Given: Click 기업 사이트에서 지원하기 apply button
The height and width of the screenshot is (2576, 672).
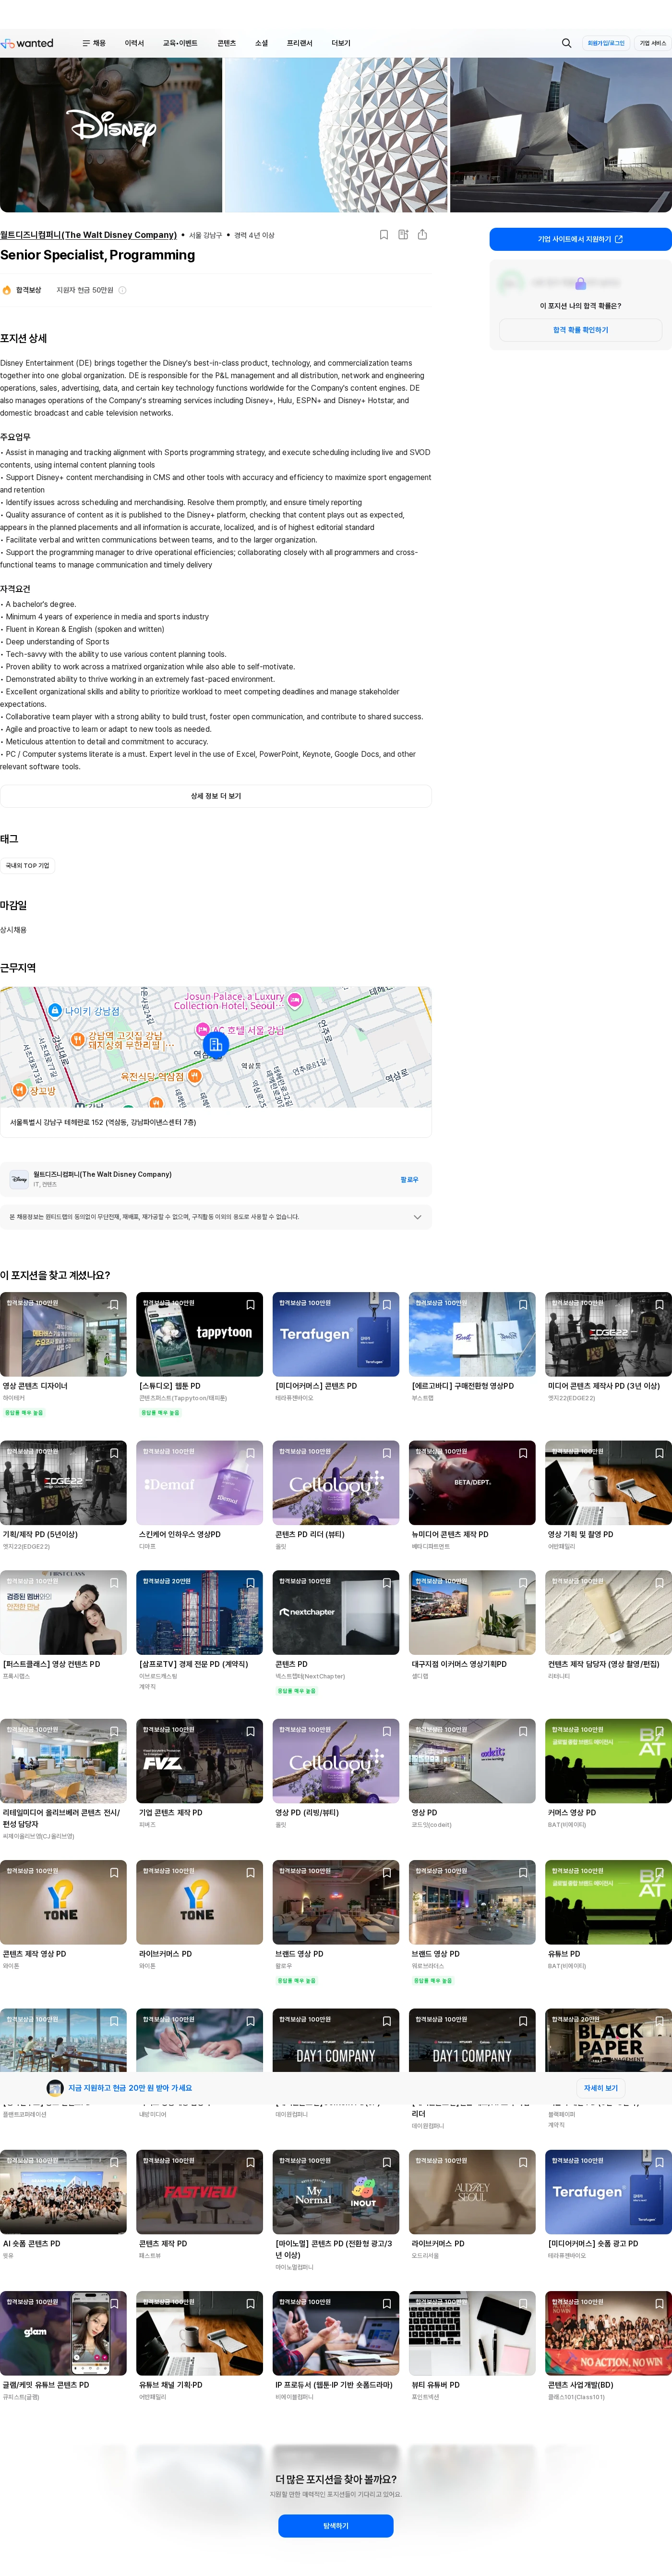Looking at the screenshot, I should point(580,239).
